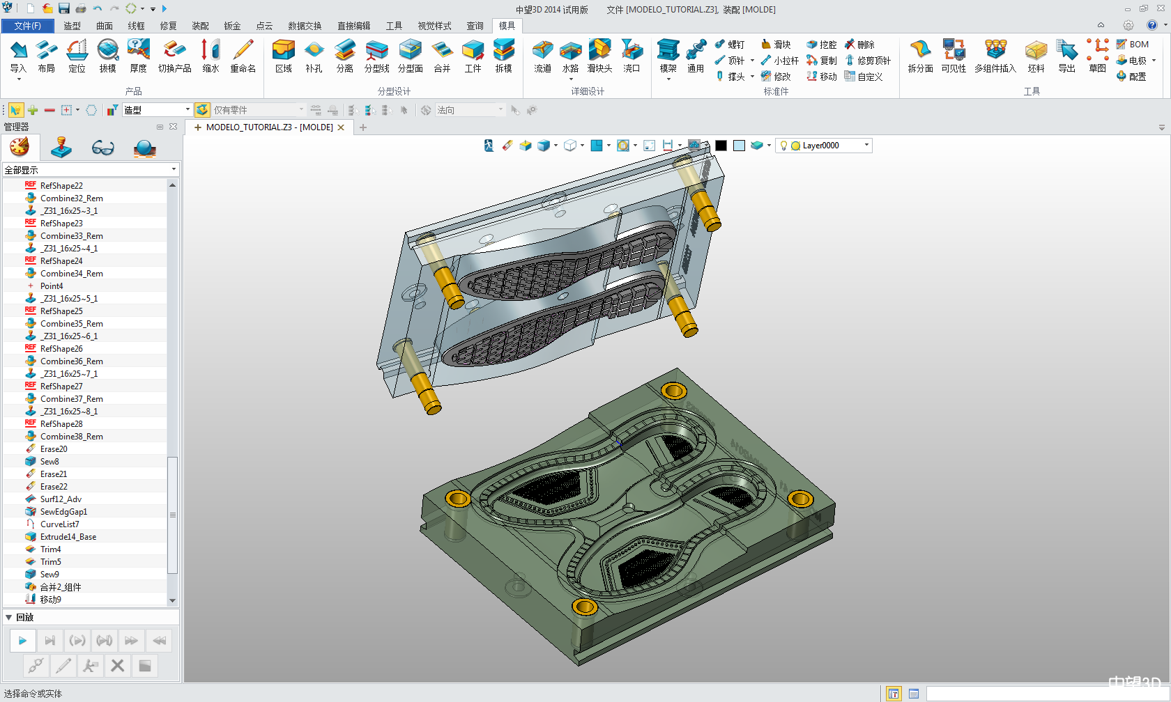Screen dimensions: 1171x702
Task: Switch to the 钣金 ribbon tab
Action: (x=232, y=26)
